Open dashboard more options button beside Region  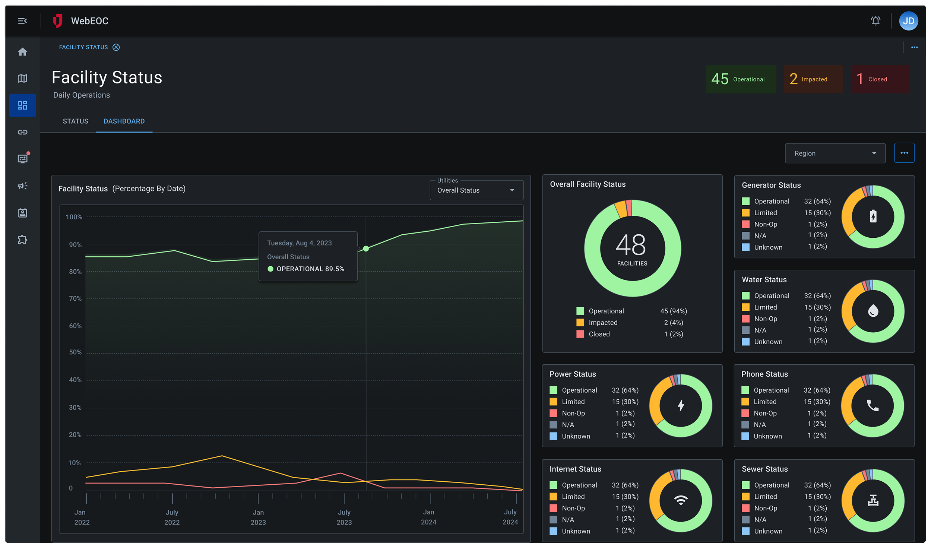[904, 153]
